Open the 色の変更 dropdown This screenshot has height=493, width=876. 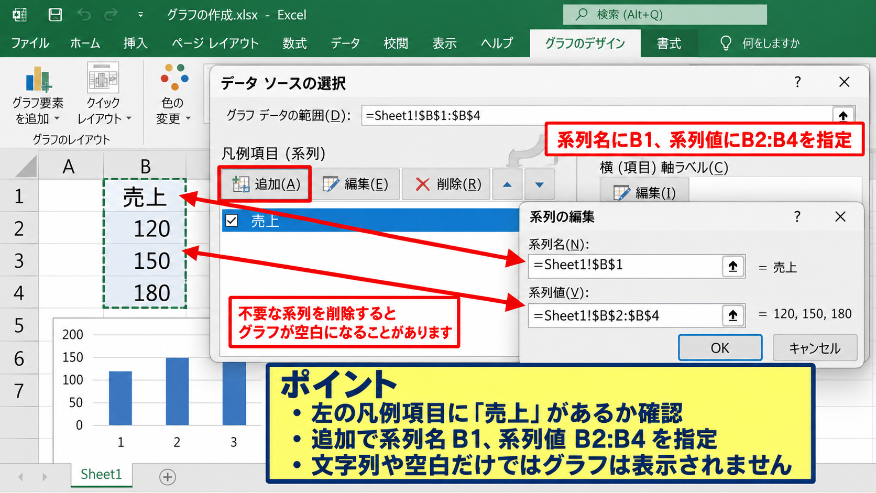173,94
